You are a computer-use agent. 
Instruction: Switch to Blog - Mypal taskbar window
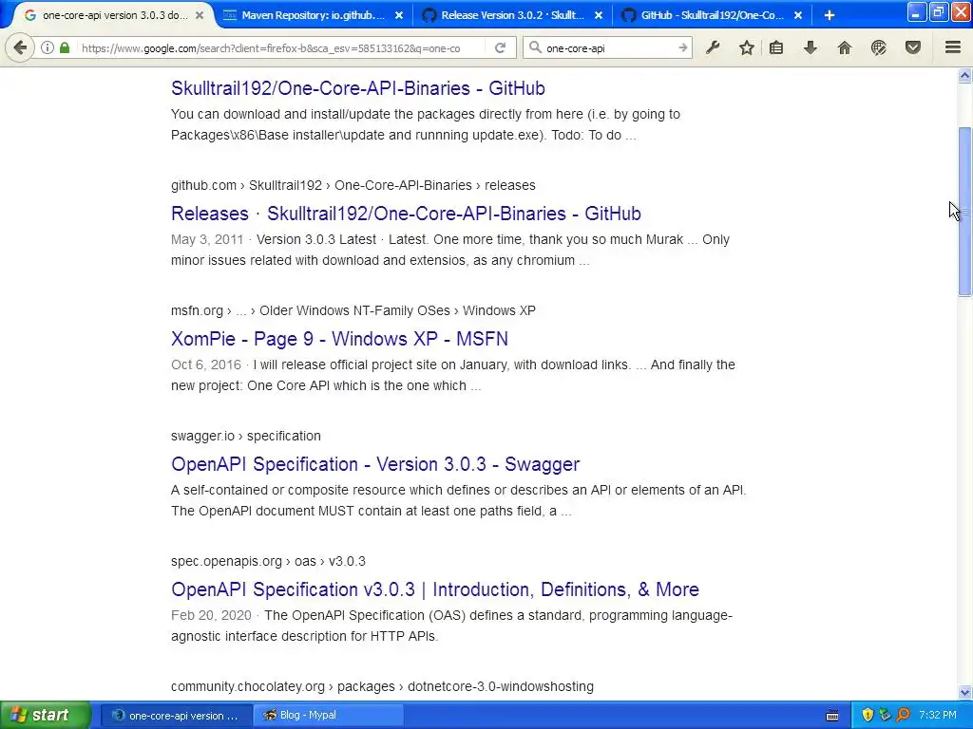coord(329,716)
